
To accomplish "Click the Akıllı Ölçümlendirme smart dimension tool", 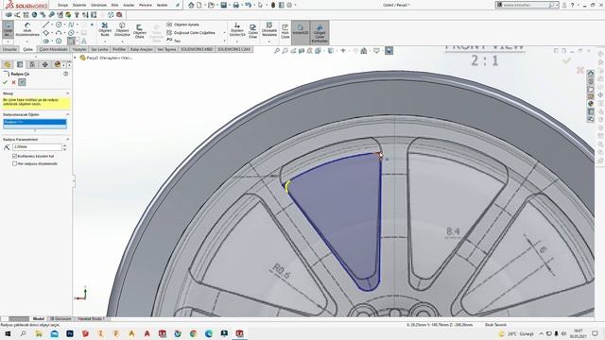I will pyautogui.click(x=27, y=29).
